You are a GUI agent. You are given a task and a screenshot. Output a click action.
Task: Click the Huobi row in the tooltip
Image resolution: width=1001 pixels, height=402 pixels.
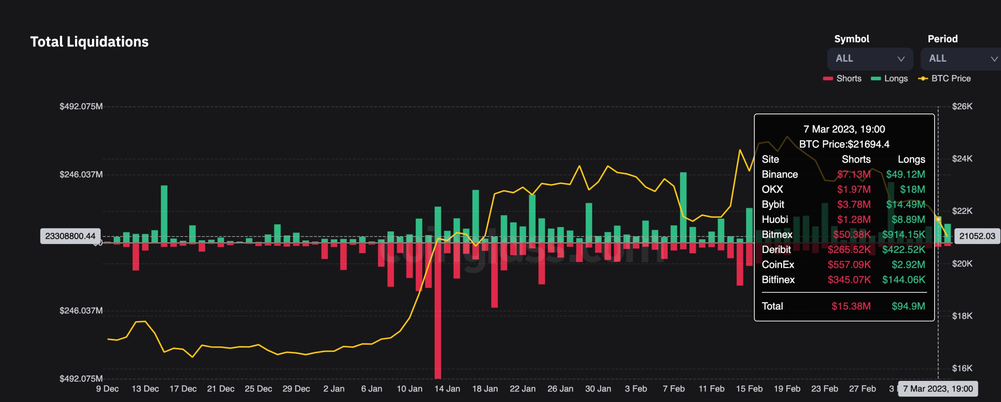tap(843, 220)
